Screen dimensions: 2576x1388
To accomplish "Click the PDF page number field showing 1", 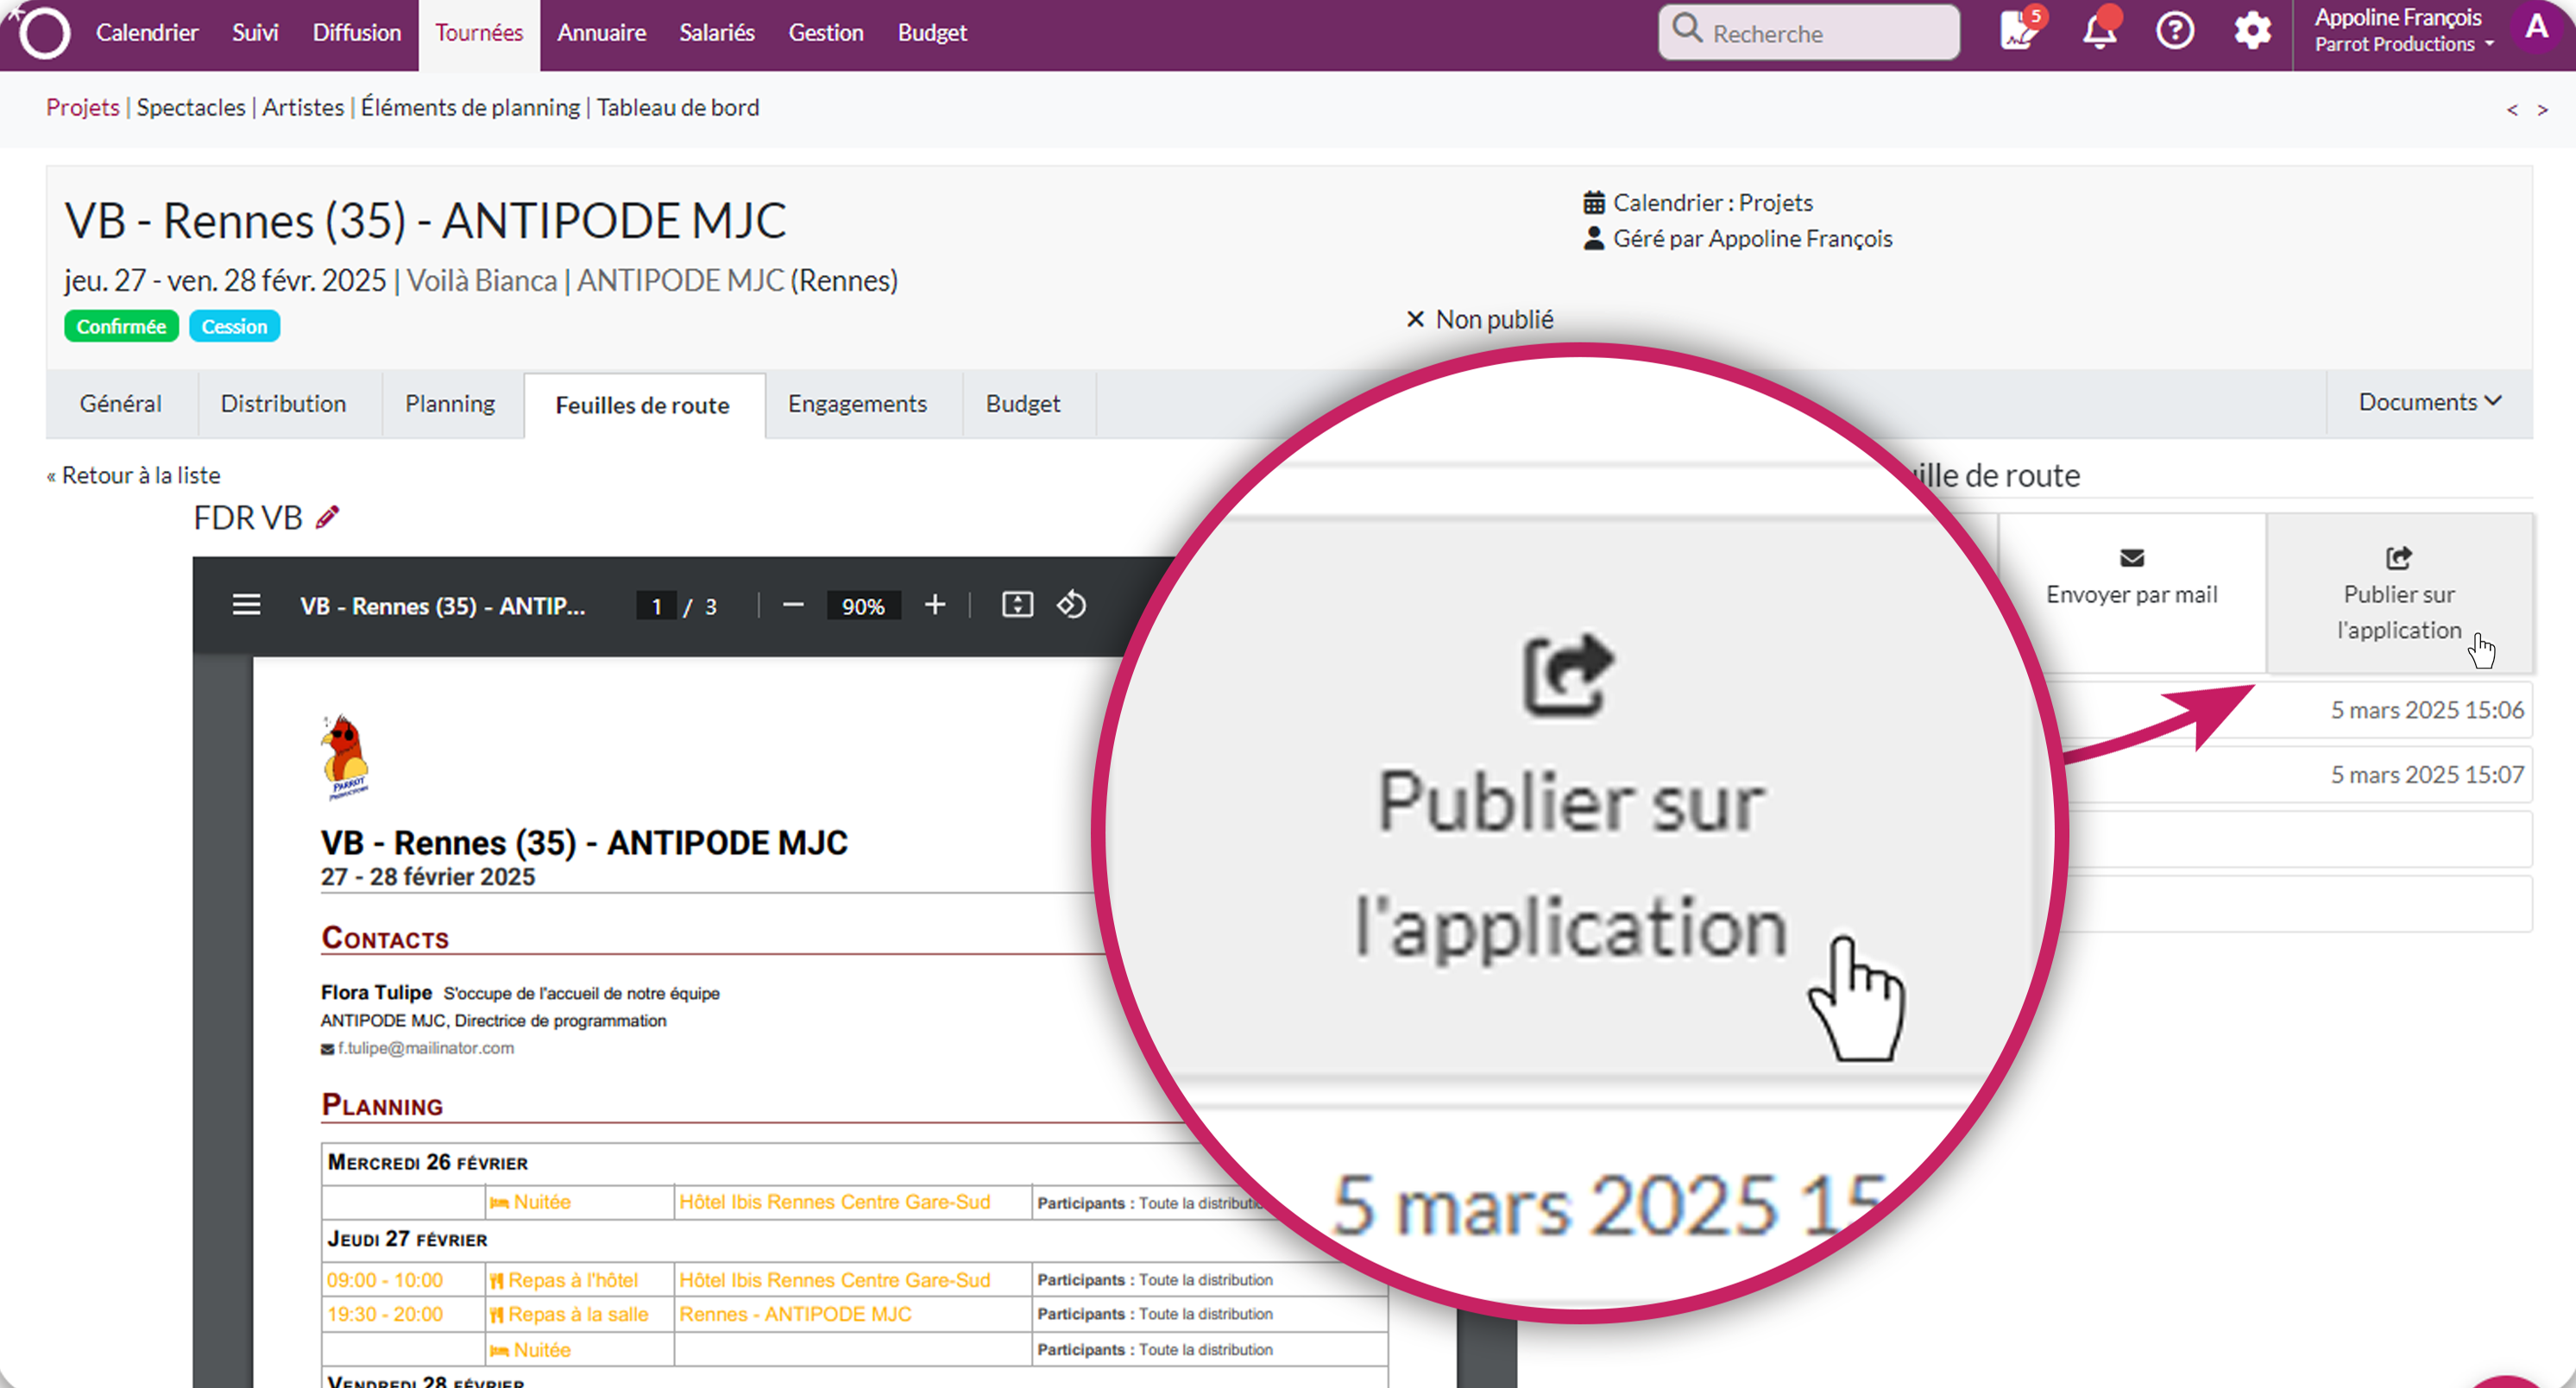I will (x=656, y=606).
